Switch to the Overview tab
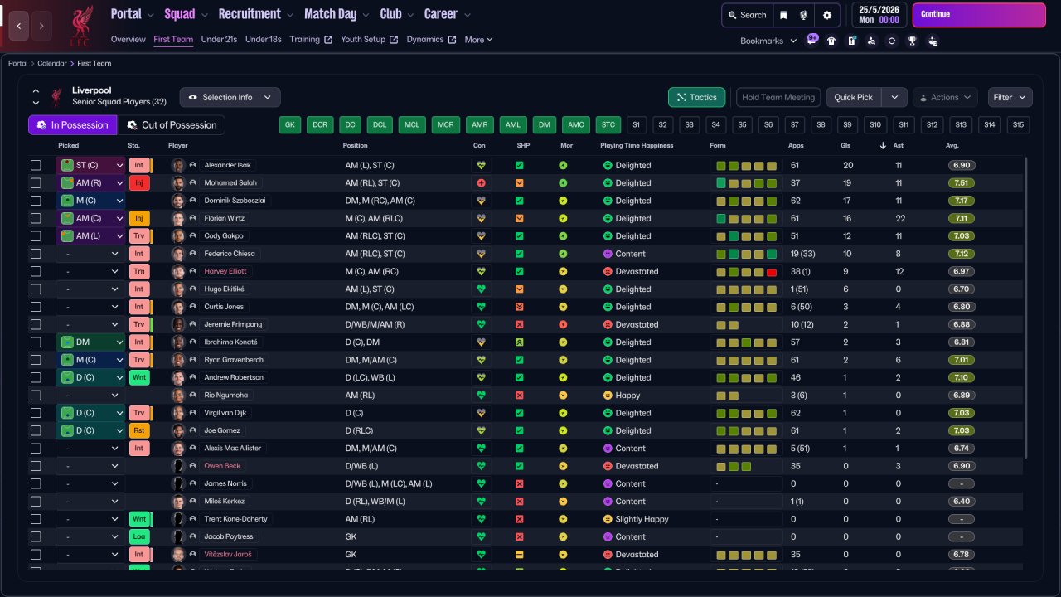This screenshot has height=597, width=1061. pos(128,40)
